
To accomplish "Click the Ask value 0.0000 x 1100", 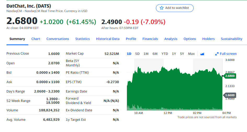I will [x=48, y=82].
